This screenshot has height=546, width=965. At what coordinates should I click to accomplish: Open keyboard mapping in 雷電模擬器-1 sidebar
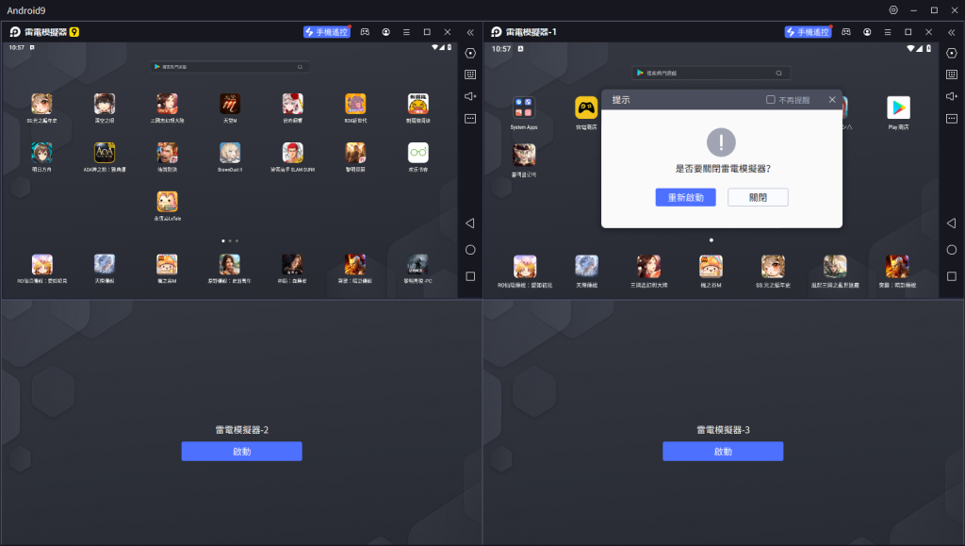coord(951,74)
